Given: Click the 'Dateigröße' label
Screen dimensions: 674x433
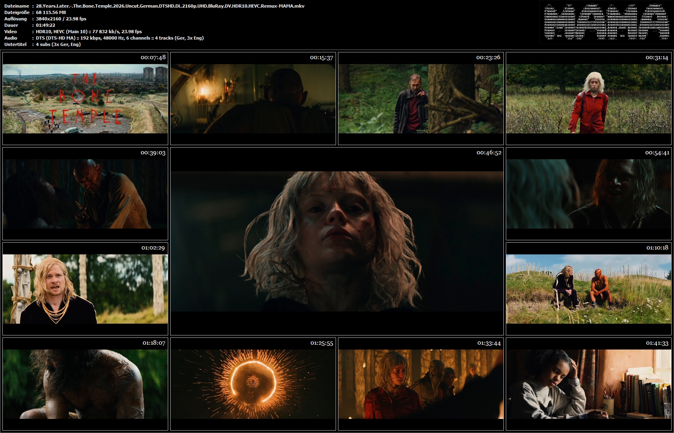Looking at the screenshot, I should pyautogui.click(x=16, y=12).
